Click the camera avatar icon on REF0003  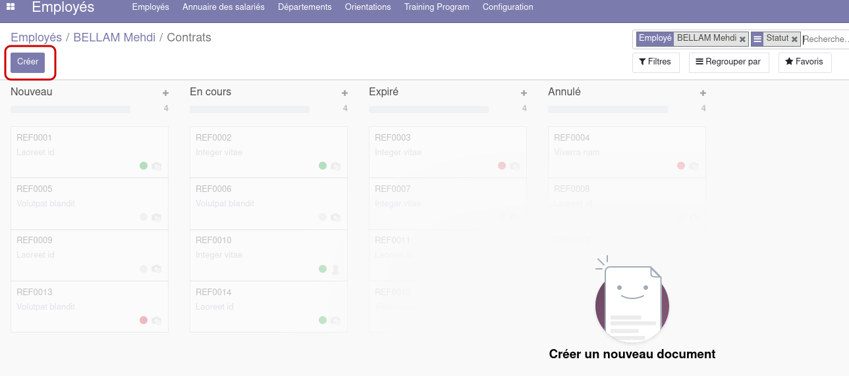[515, 166]
